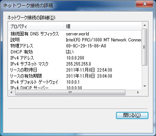Select the 接続固有 DNS サフィックス row label

(35, 34)
